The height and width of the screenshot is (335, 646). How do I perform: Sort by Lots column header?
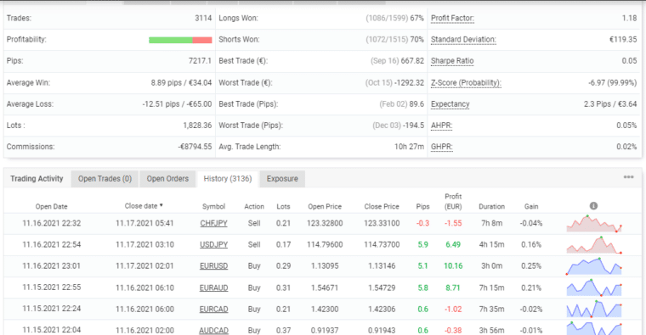(x=283, y=206)
